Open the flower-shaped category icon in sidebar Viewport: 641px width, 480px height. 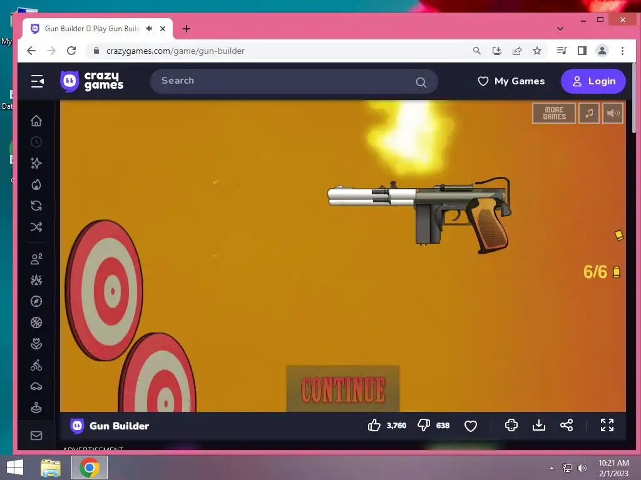(36, 344)
